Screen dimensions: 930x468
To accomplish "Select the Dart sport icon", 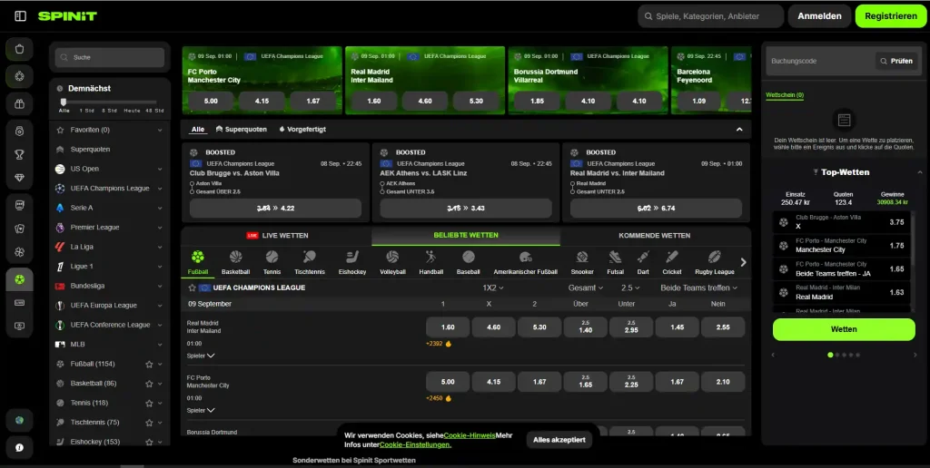I will 643,263.
